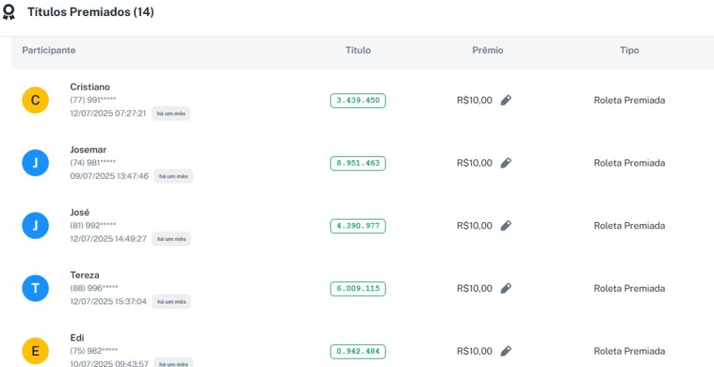Click the Participante column header
Viewport: 714px width, 367px height.
49,50
